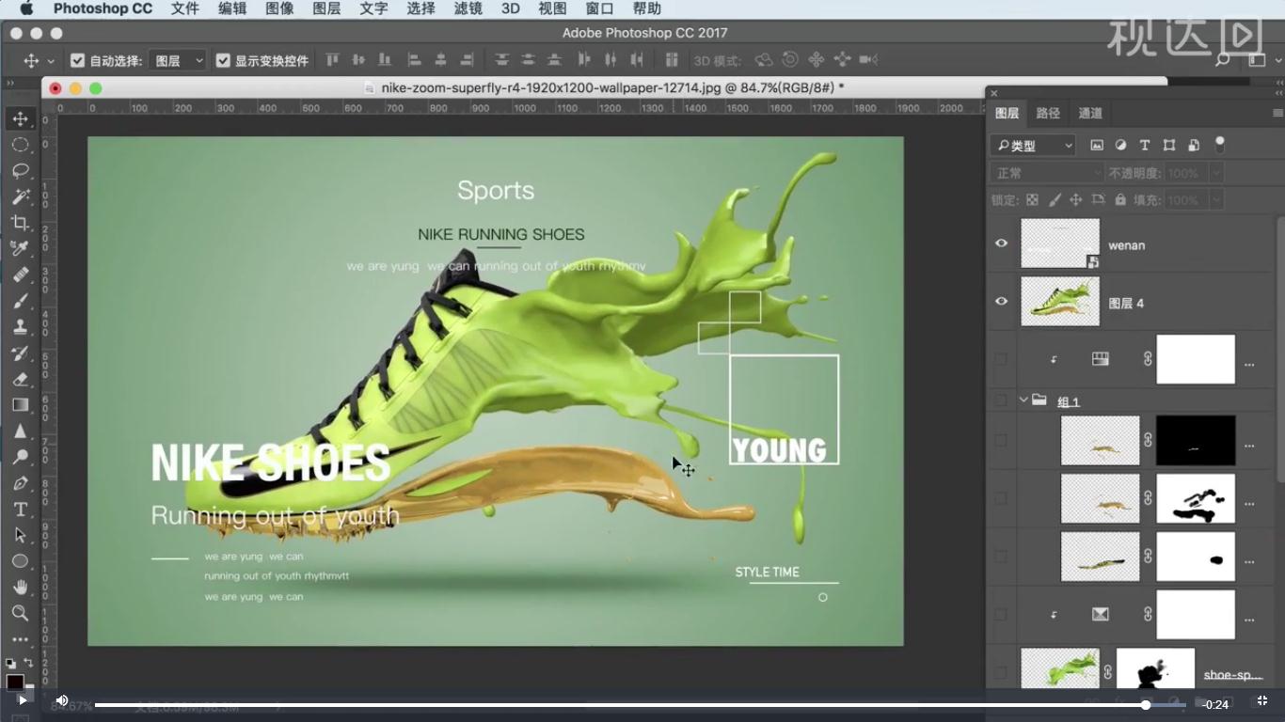The image size is (1285, 722).
Task: Select the Magic Wand tool
Action: [x=20, y=196]
